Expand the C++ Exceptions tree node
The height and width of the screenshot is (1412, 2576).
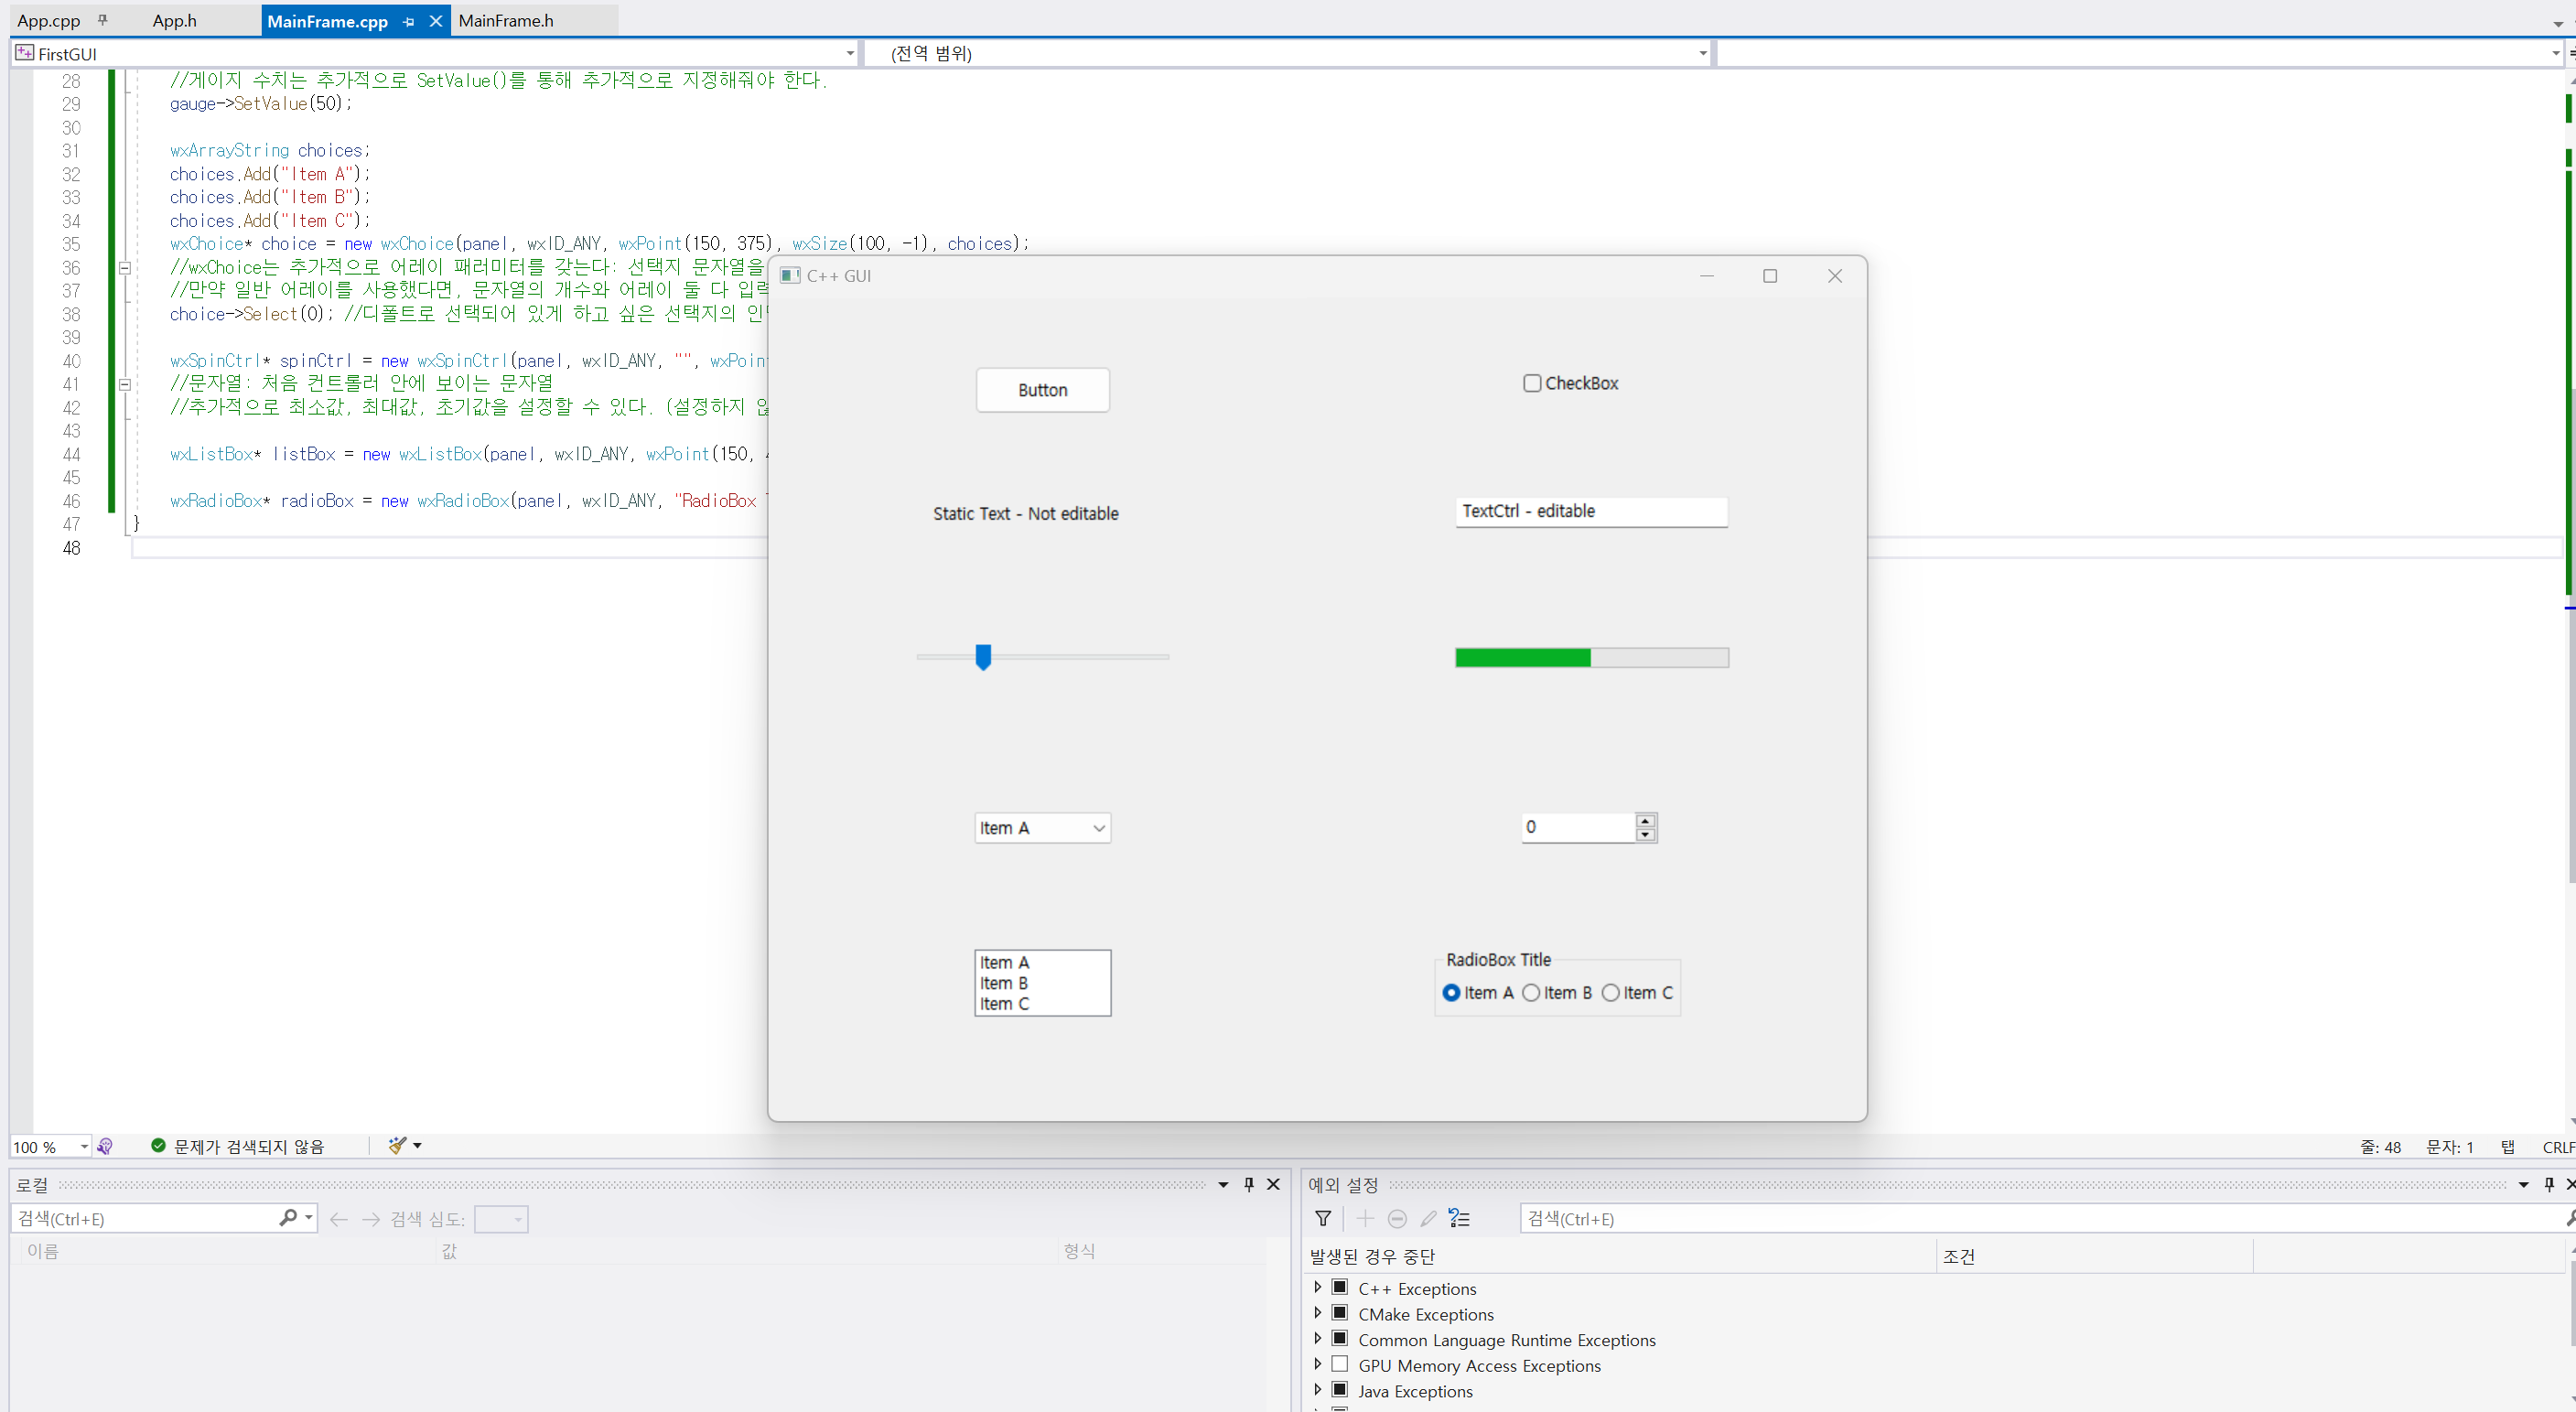1317,1288
